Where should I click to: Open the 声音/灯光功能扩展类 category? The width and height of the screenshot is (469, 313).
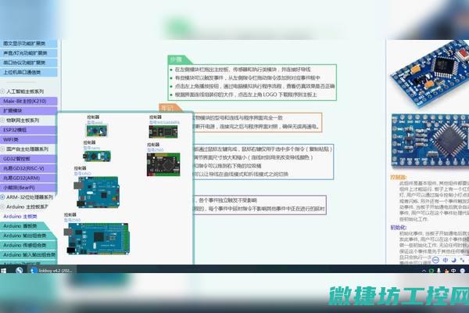(28, 53)
